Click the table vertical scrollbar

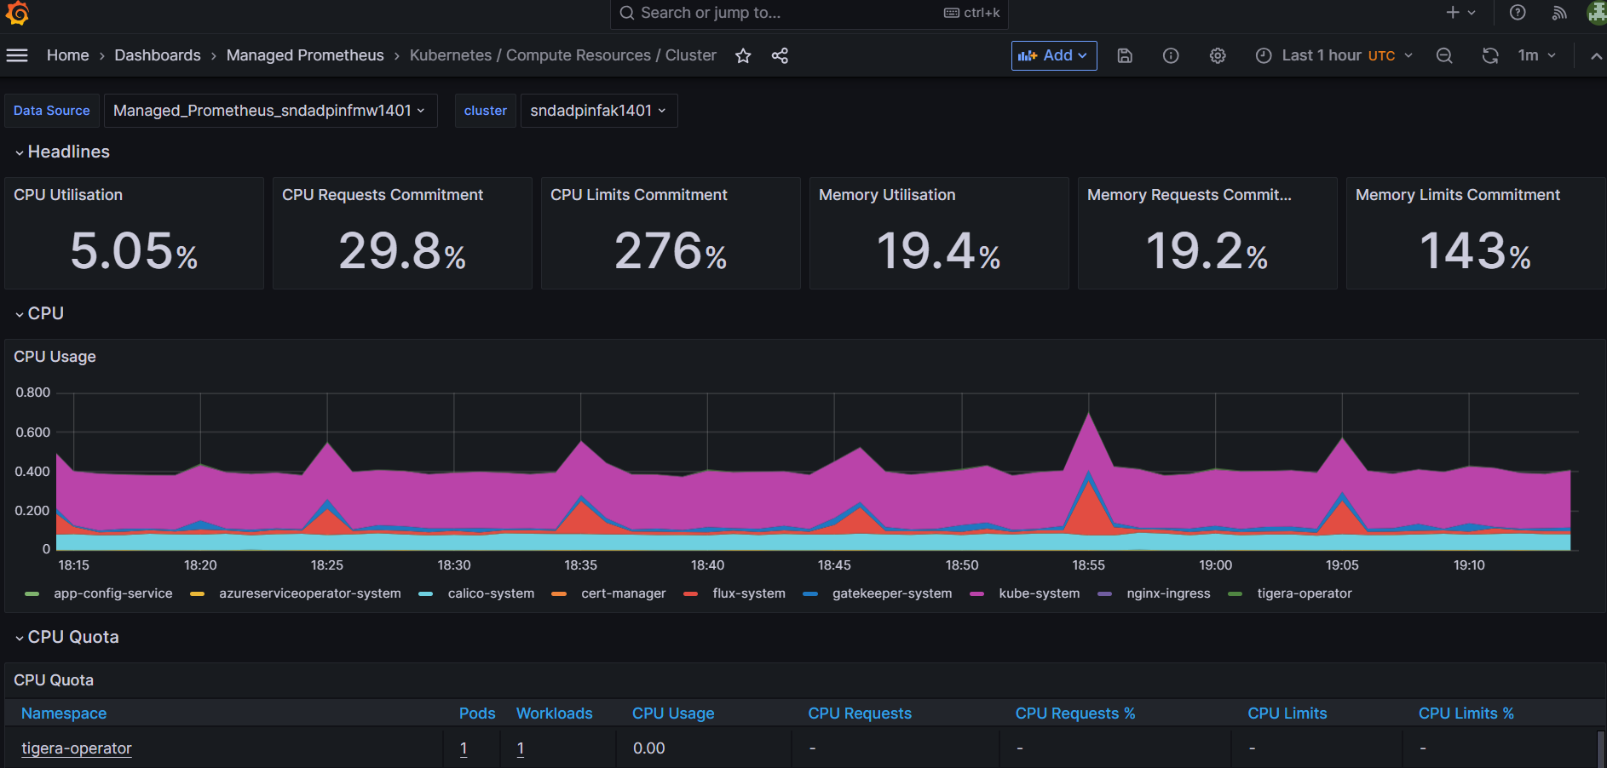tap(1601, 748)
